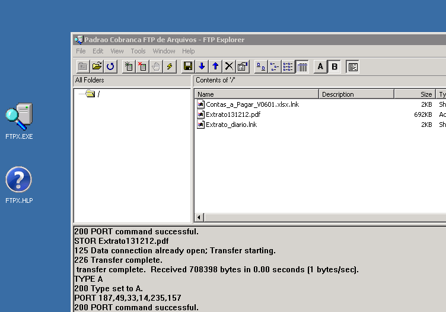Viewport: 446px width, 312px height.
Task: Click the floppy disk Save icon
Action: [x=188, y=66]
